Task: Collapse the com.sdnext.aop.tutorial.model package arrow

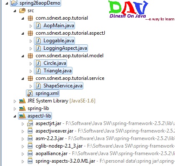Action: pyautogui.click(x=23, y=56)
